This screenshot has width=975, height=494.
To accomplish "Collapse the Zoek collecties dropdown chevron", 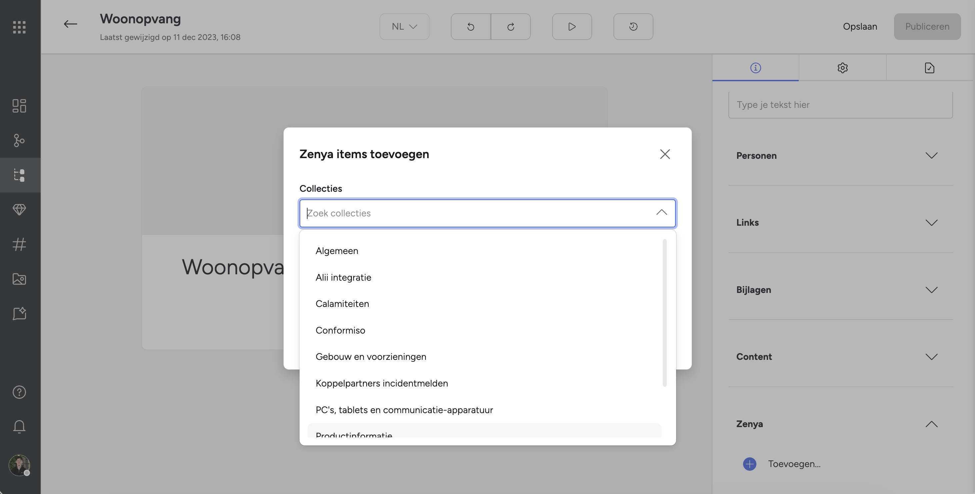I will coord(662,213).
